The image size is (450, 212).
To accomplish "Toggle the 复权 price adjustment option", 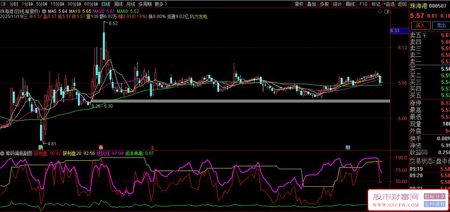I will click(x=299, y=4).
